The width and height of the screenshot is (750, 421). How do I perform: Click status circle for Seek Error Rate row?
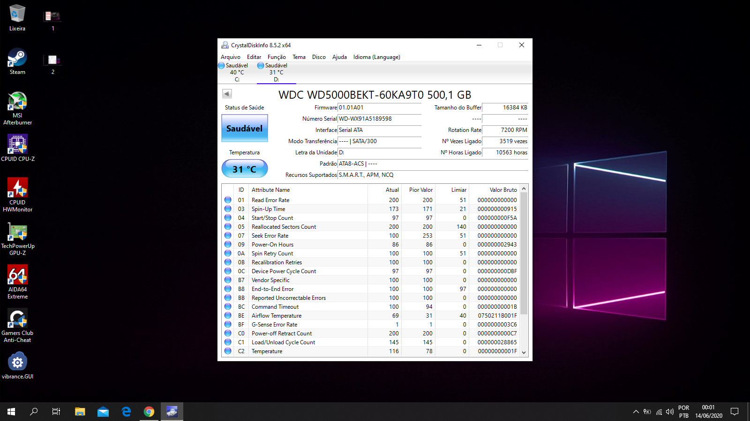(228, 235)
